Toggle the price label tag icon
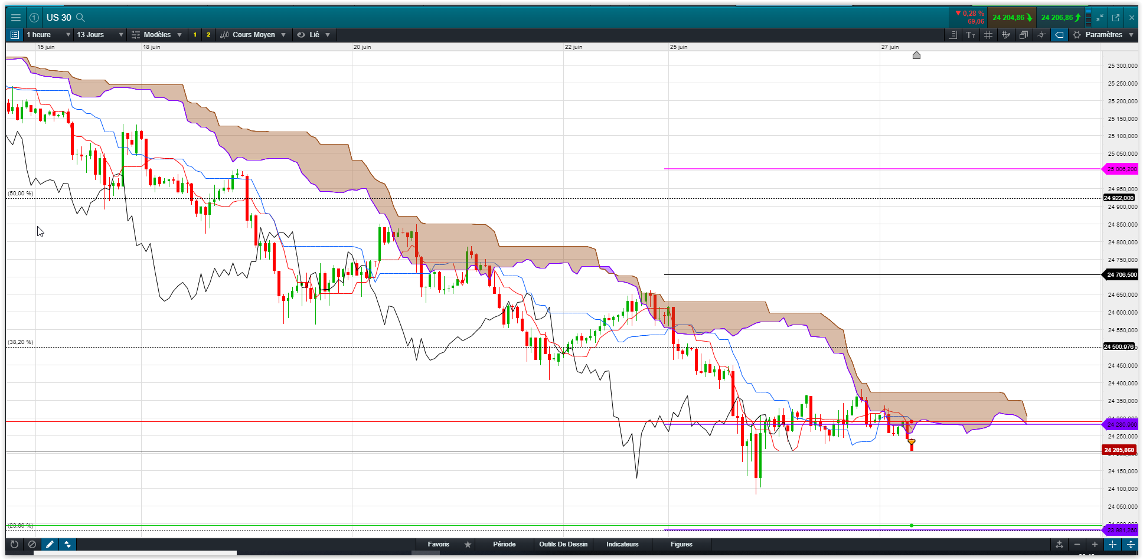This screenshot has width=1143, height=560. pos(1059,35)
